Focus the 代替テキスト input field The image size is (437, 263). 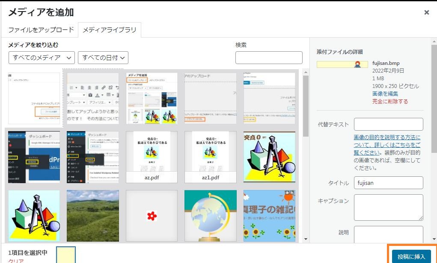click(x=388, y=124)
